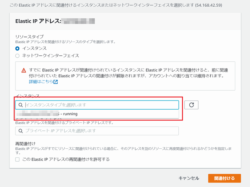Image resolution: width=250 pixels, height=187 pixels.
Task: Enable re-association checkbox for this Elastic IP
Action: point(17,159)
